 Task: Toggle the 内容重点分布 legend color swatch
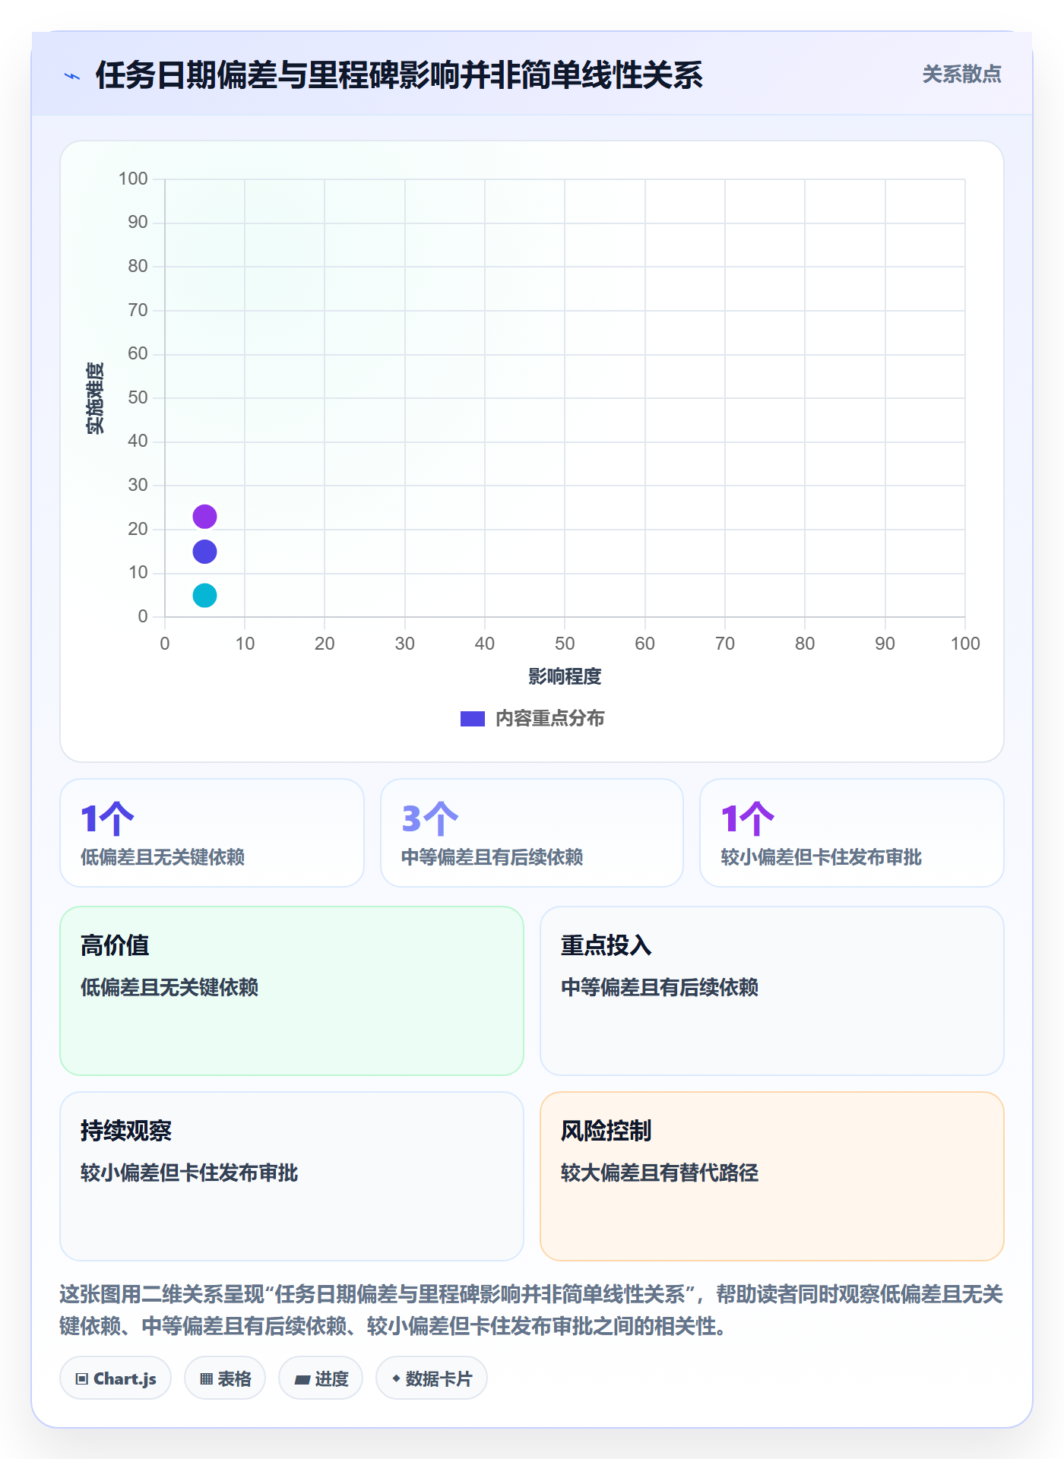click(x=473, y=719)
